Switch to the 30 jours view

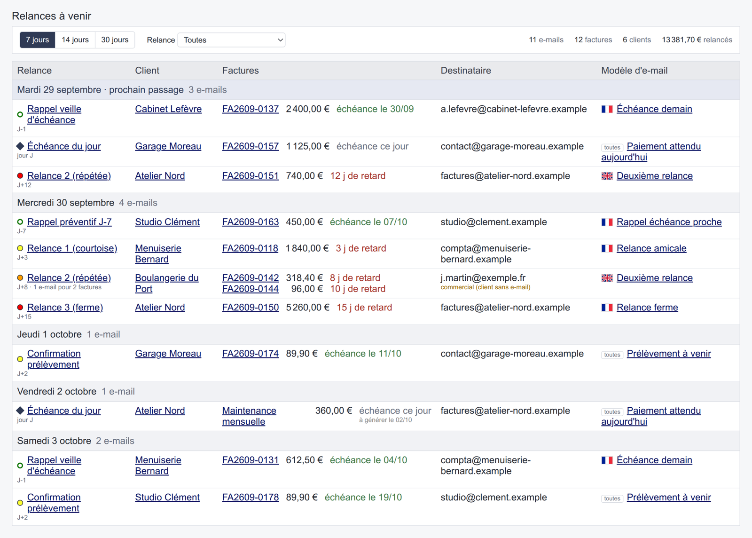pyautogui.click(x=115, y=40)
